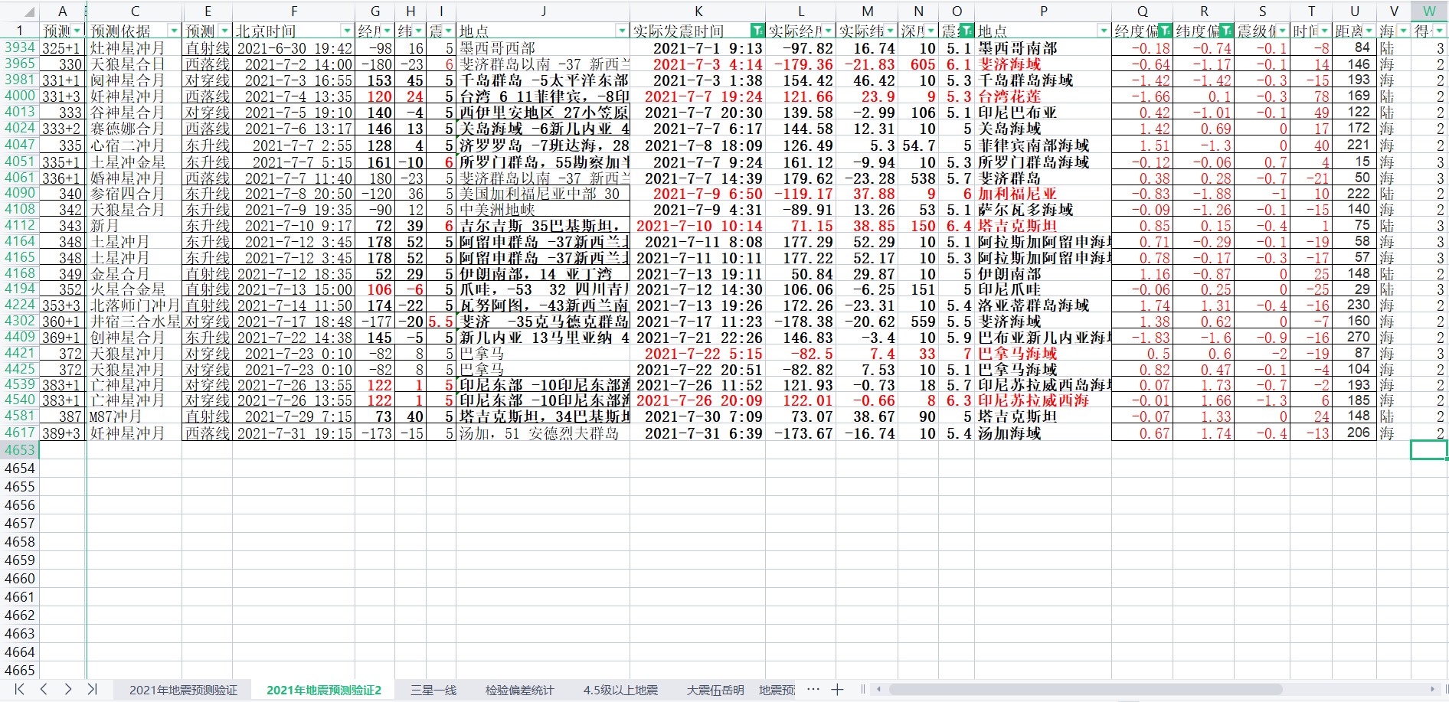
Task: Open active filter on column O 震级
Action: (967, 31)
